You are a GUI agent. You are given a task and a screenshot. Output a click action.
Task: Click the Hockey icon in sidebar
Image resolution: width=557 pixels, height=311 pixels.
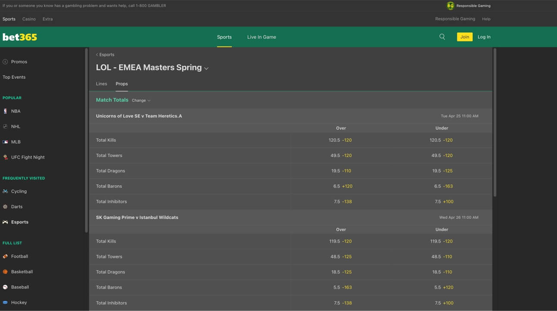coord(5,302)
